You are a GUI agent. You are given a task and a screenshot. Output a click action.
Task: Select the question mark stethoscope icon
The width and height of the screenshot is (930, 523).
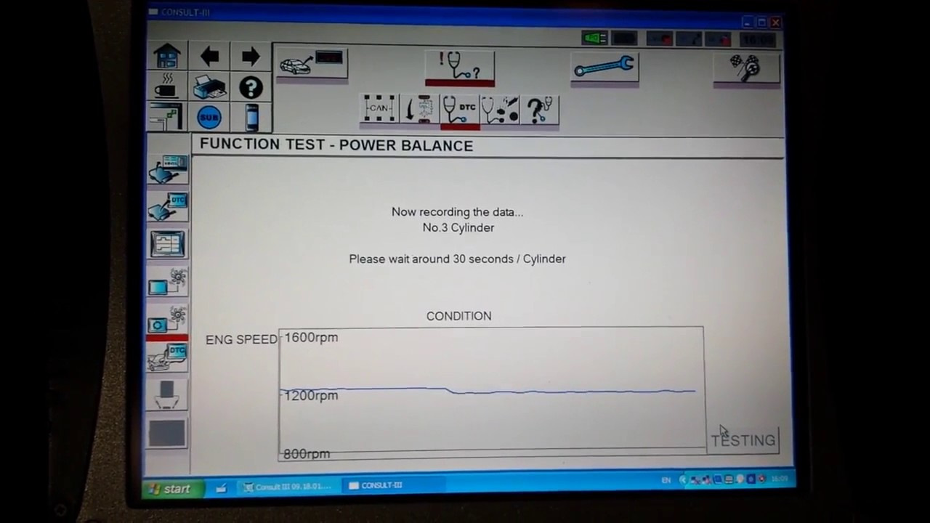pyautogui.click(x=540, y=110)
